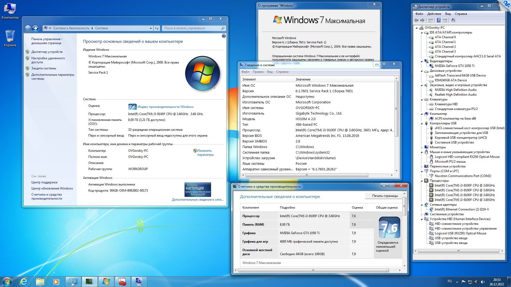Collapse IDE ATA/ATAPI controllers node

point(422,33)
